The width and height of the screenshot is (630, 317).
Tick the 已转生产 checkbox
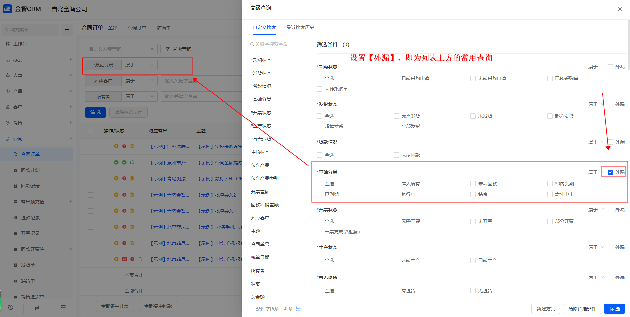pos(473,260)
